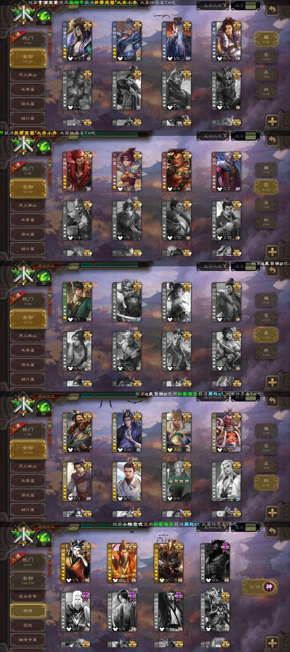Select the highlighted 吴 faction filter
The width and height of the screenshot is (290, 652).
click(x=266, y=335)
